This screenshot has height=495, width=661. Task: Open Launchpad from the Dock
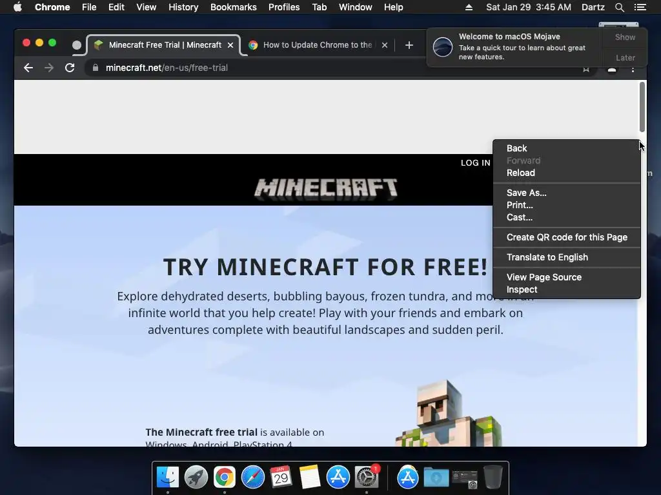[x=196, y=478]
